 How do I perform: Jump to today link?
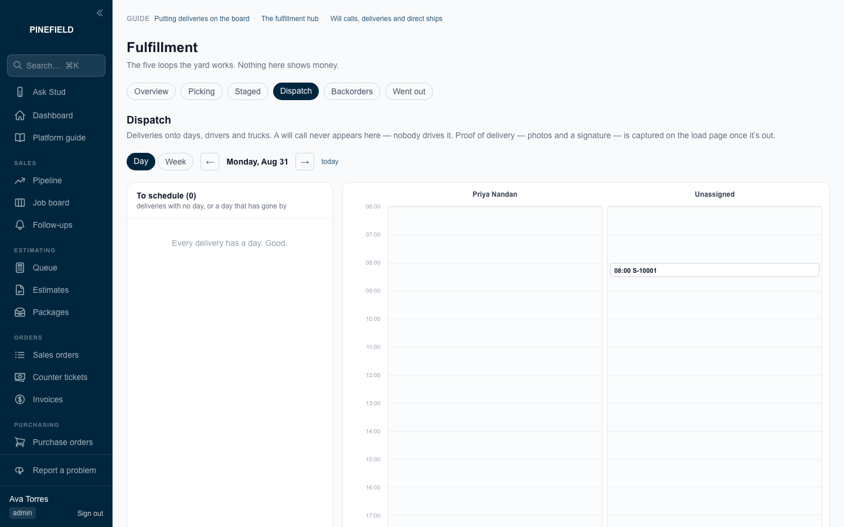coord(329,162)
